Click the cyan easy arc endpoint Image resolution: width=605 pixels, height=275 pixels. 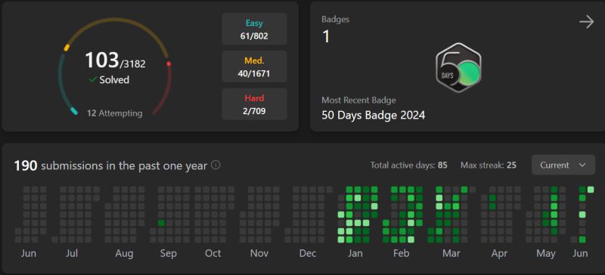[x=73, y=112]
